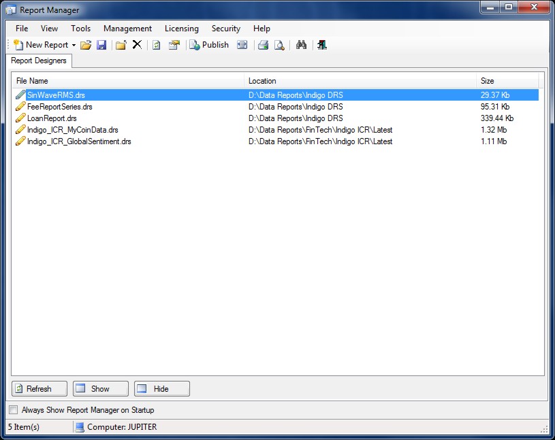Click the binoculars find icon
Viewport: 555px width, 440px height.
pos(302,45)
